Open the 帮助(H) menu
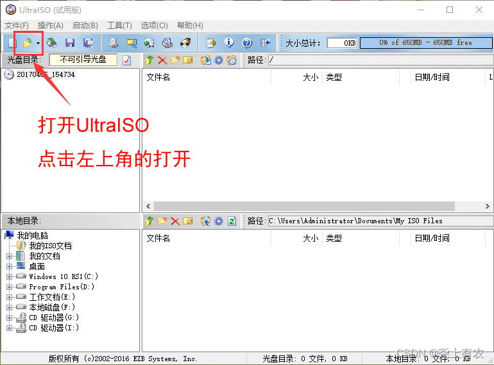 tap(190, 26)
